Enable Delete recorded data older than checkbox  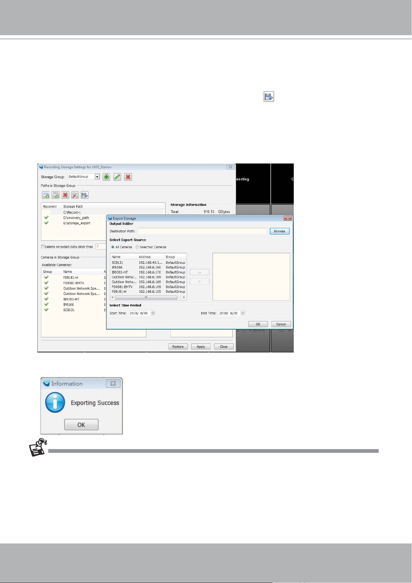[43, 247]
